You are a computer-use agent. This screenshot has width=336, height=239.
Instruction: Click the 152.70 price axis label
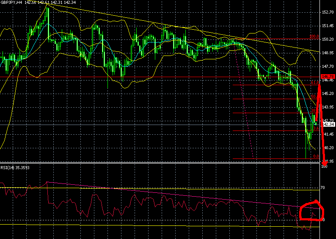click(328, 12)
